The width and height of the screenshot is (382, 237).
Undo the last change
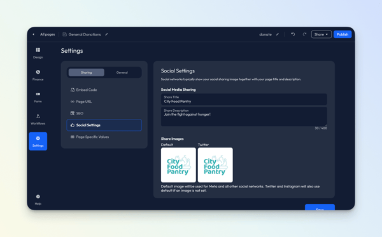click(293, 34)
